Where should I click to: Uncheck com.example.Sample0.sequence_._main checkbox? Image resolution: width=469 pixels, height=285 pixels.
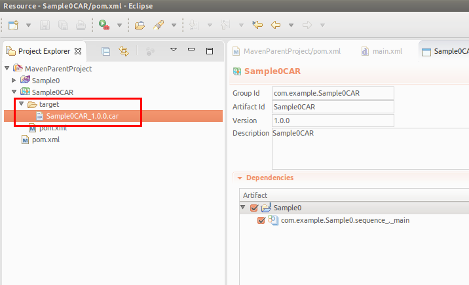(262, 220)
